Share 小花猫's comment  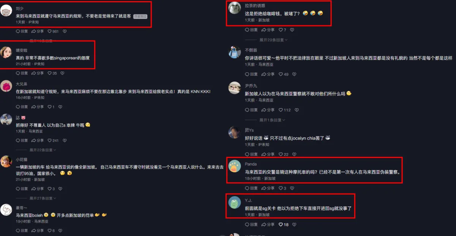coord(37,189)
